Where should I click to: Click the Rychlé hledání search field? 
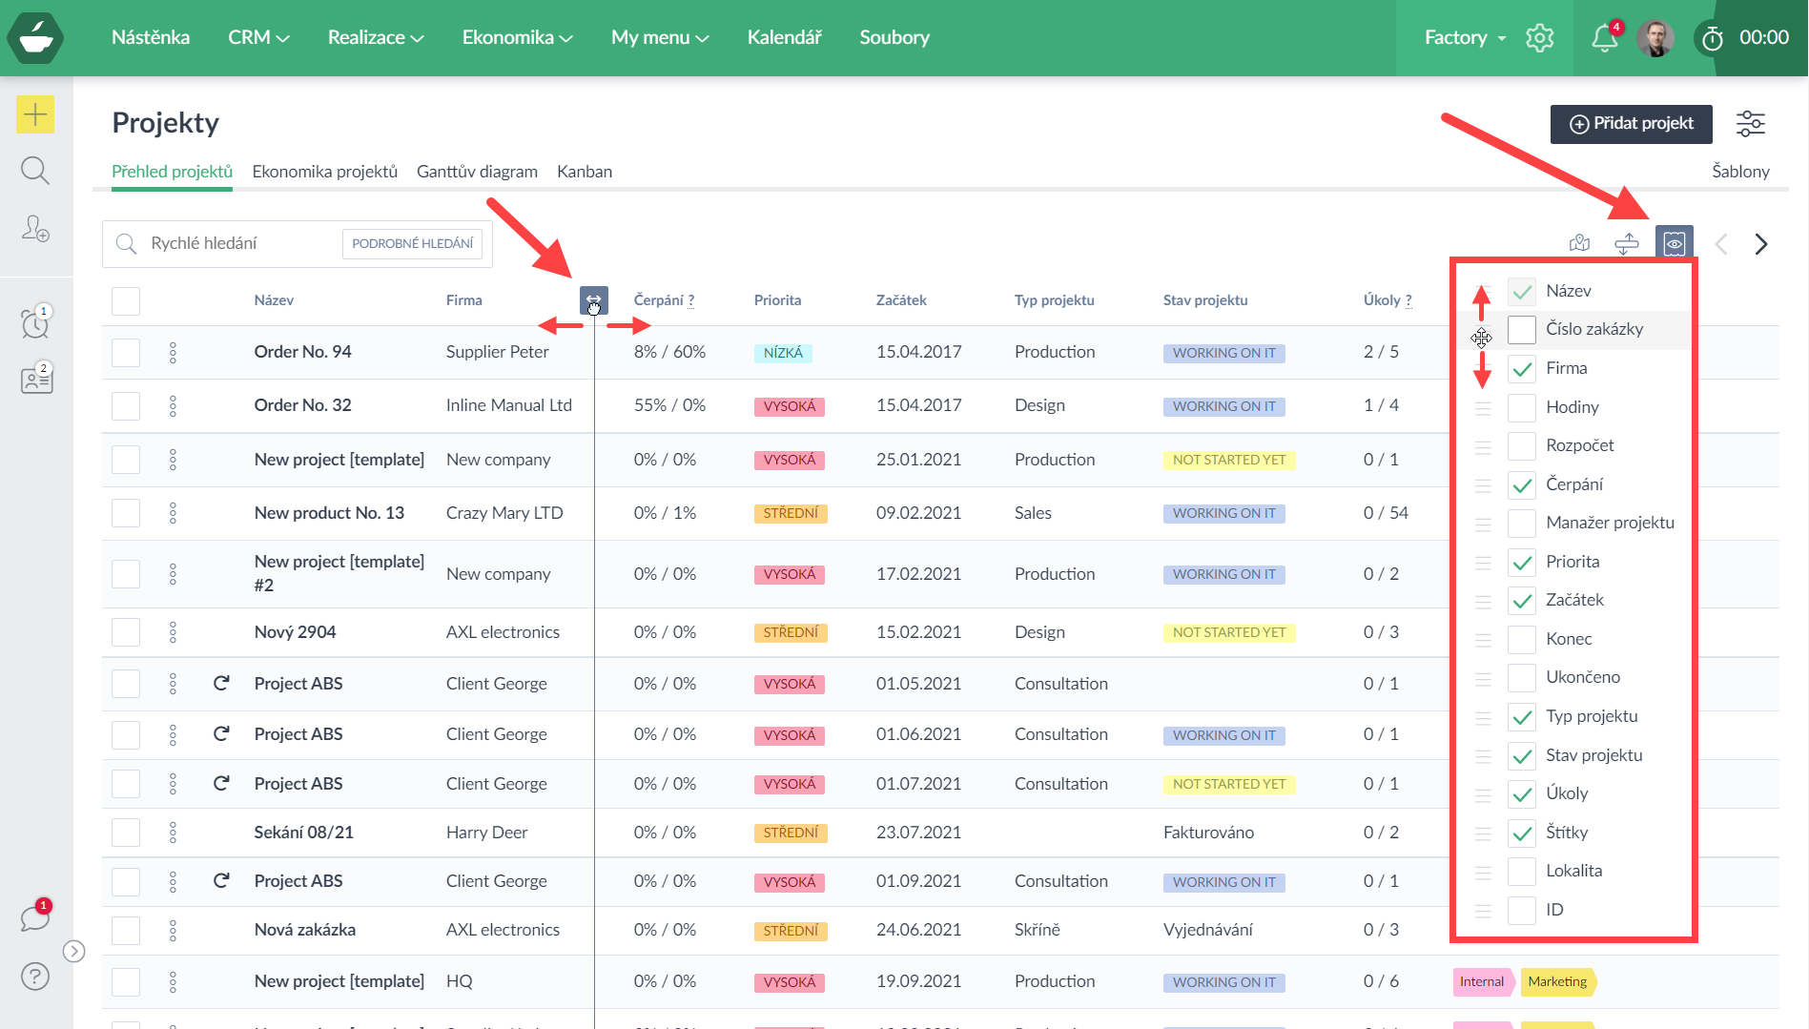coord(238,244)
